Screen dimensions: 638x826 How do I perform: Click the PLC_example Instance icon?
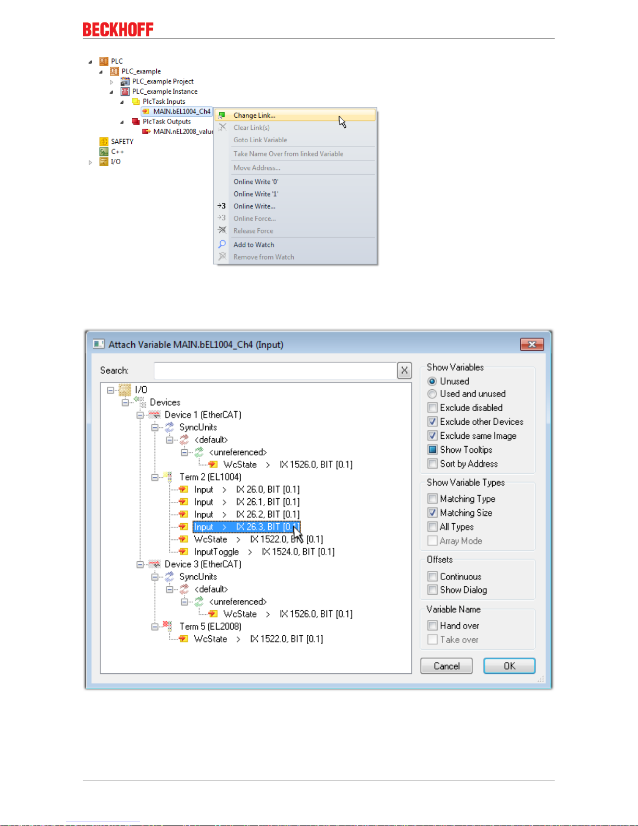coord(125,91)
